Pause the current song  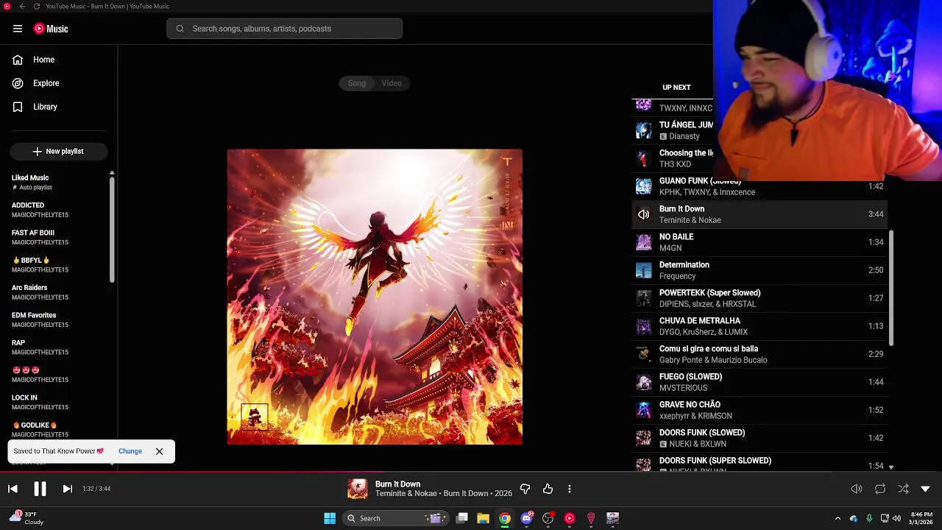click(x=40, y=489)
